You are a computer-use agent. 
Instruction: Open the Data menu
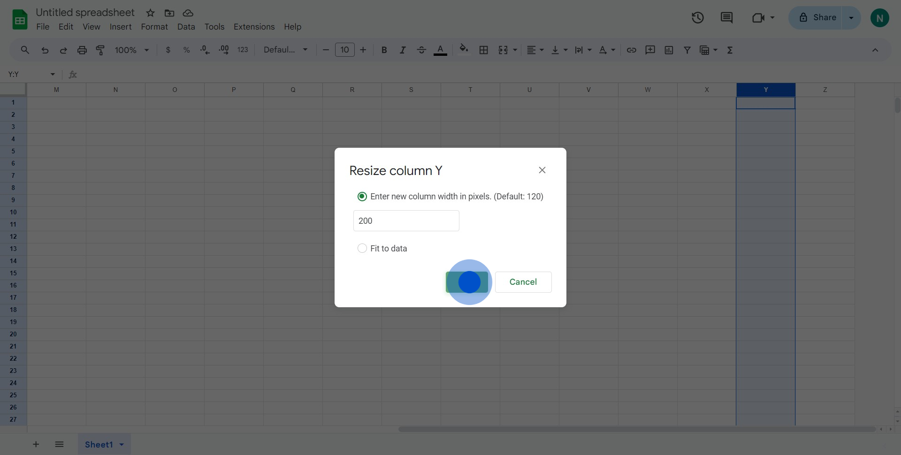point(186,27)
